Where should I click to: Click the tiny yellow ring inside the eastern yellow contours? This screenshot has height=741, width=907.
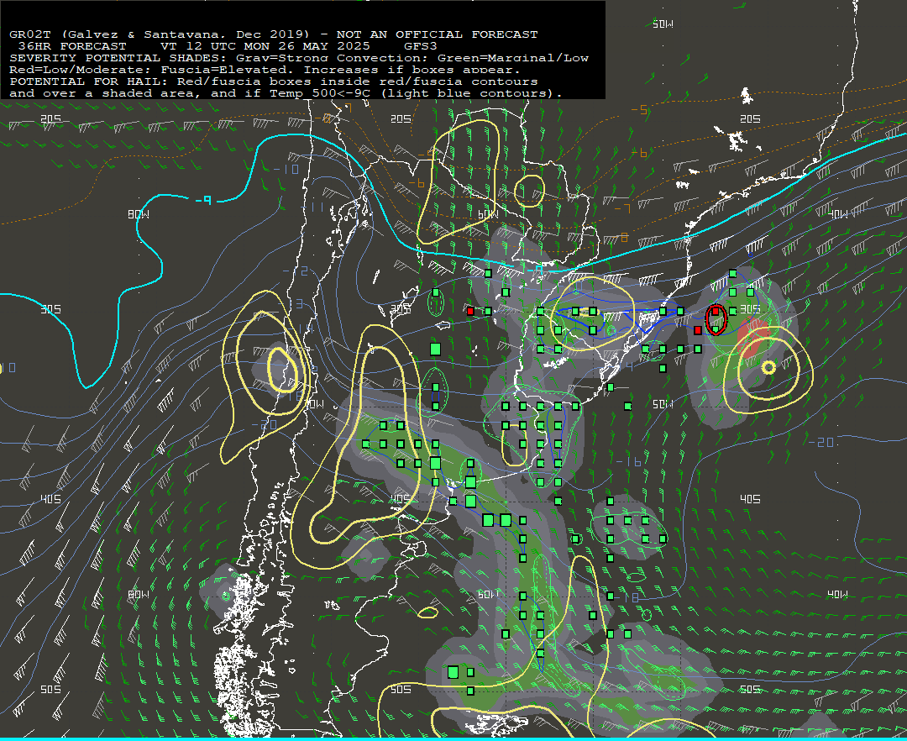point(768,367)
